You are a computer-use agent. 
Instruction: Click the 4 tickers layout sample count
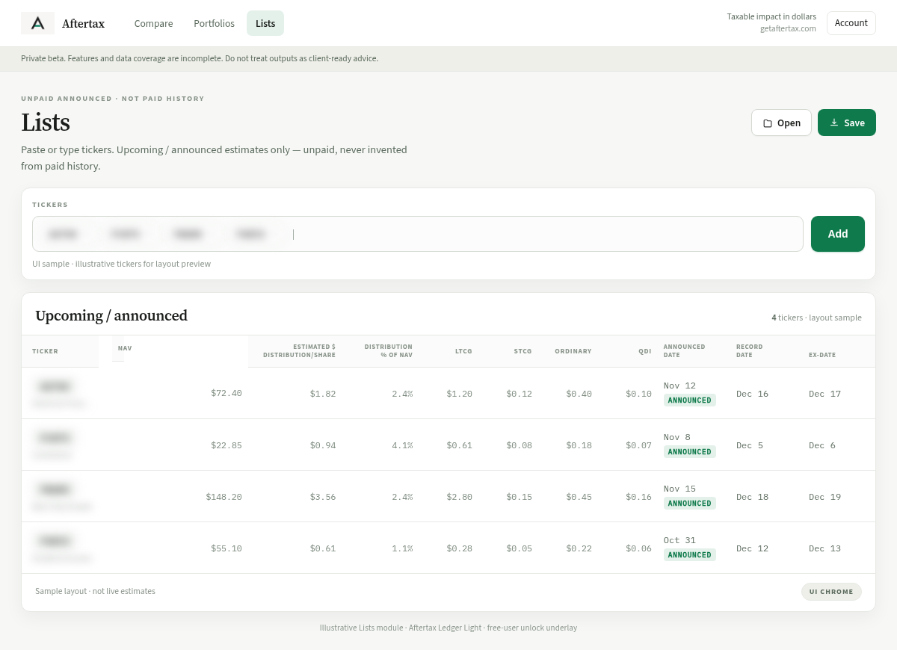pos(816,318)
